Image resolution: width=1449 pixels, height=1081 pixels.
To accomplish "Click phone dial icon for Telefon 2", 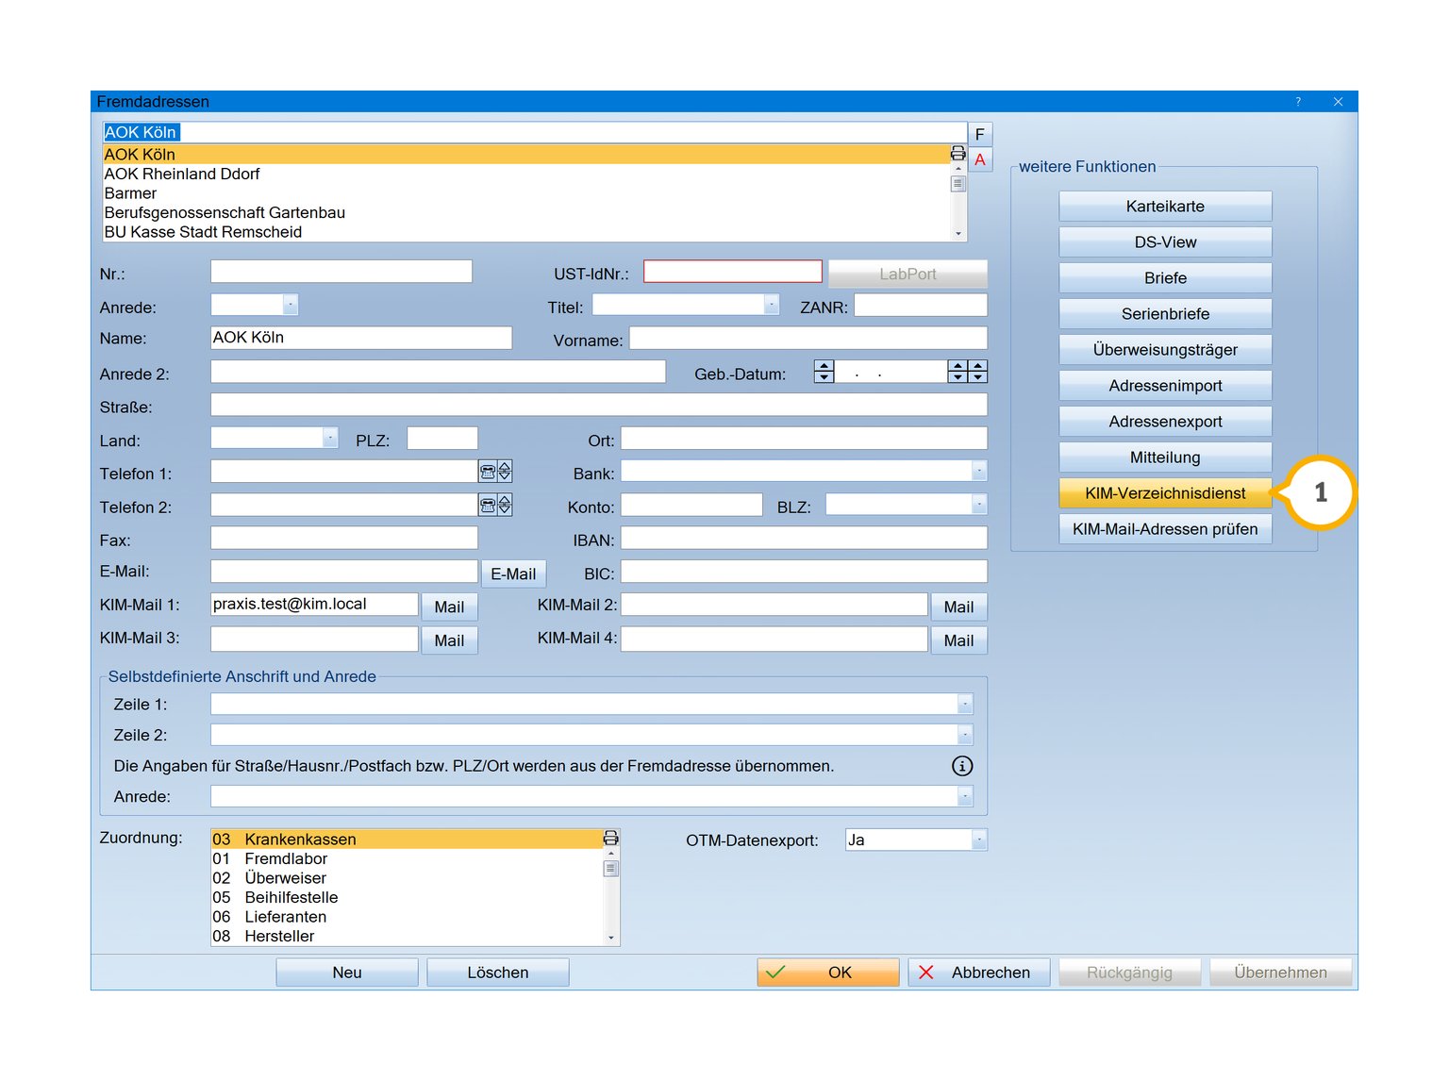I will [x=488, y=505].
